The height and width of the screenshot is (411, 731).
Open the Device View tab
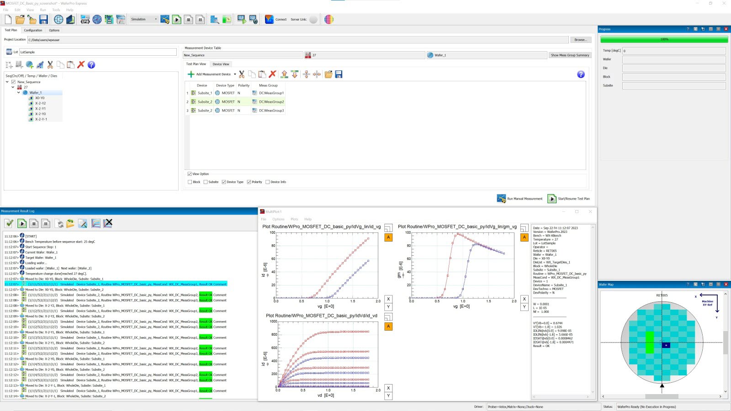pyautogui.click(x=221, y=64)
